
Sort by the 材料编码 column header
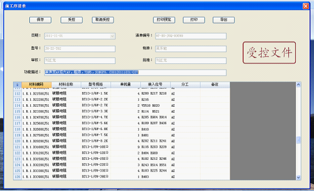pyautogui.click(x=37, y=84)
